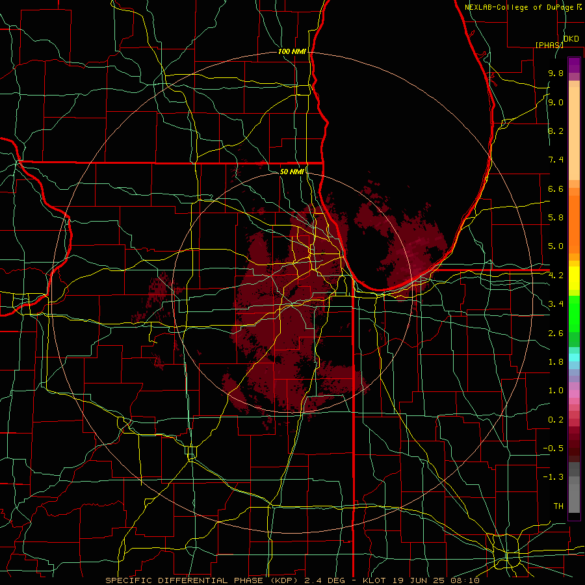Click the 4.2 value on the scale
585x585 pixels.
556,276
